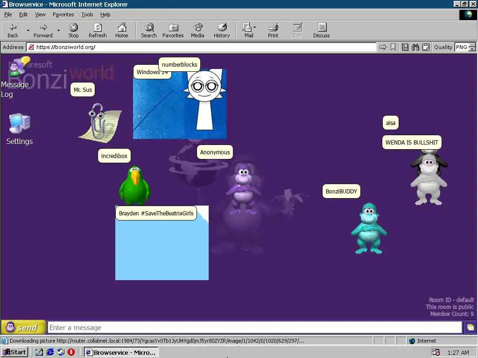Click the white cartoon character image
The image size is (478, 358).
click(205, 100)
